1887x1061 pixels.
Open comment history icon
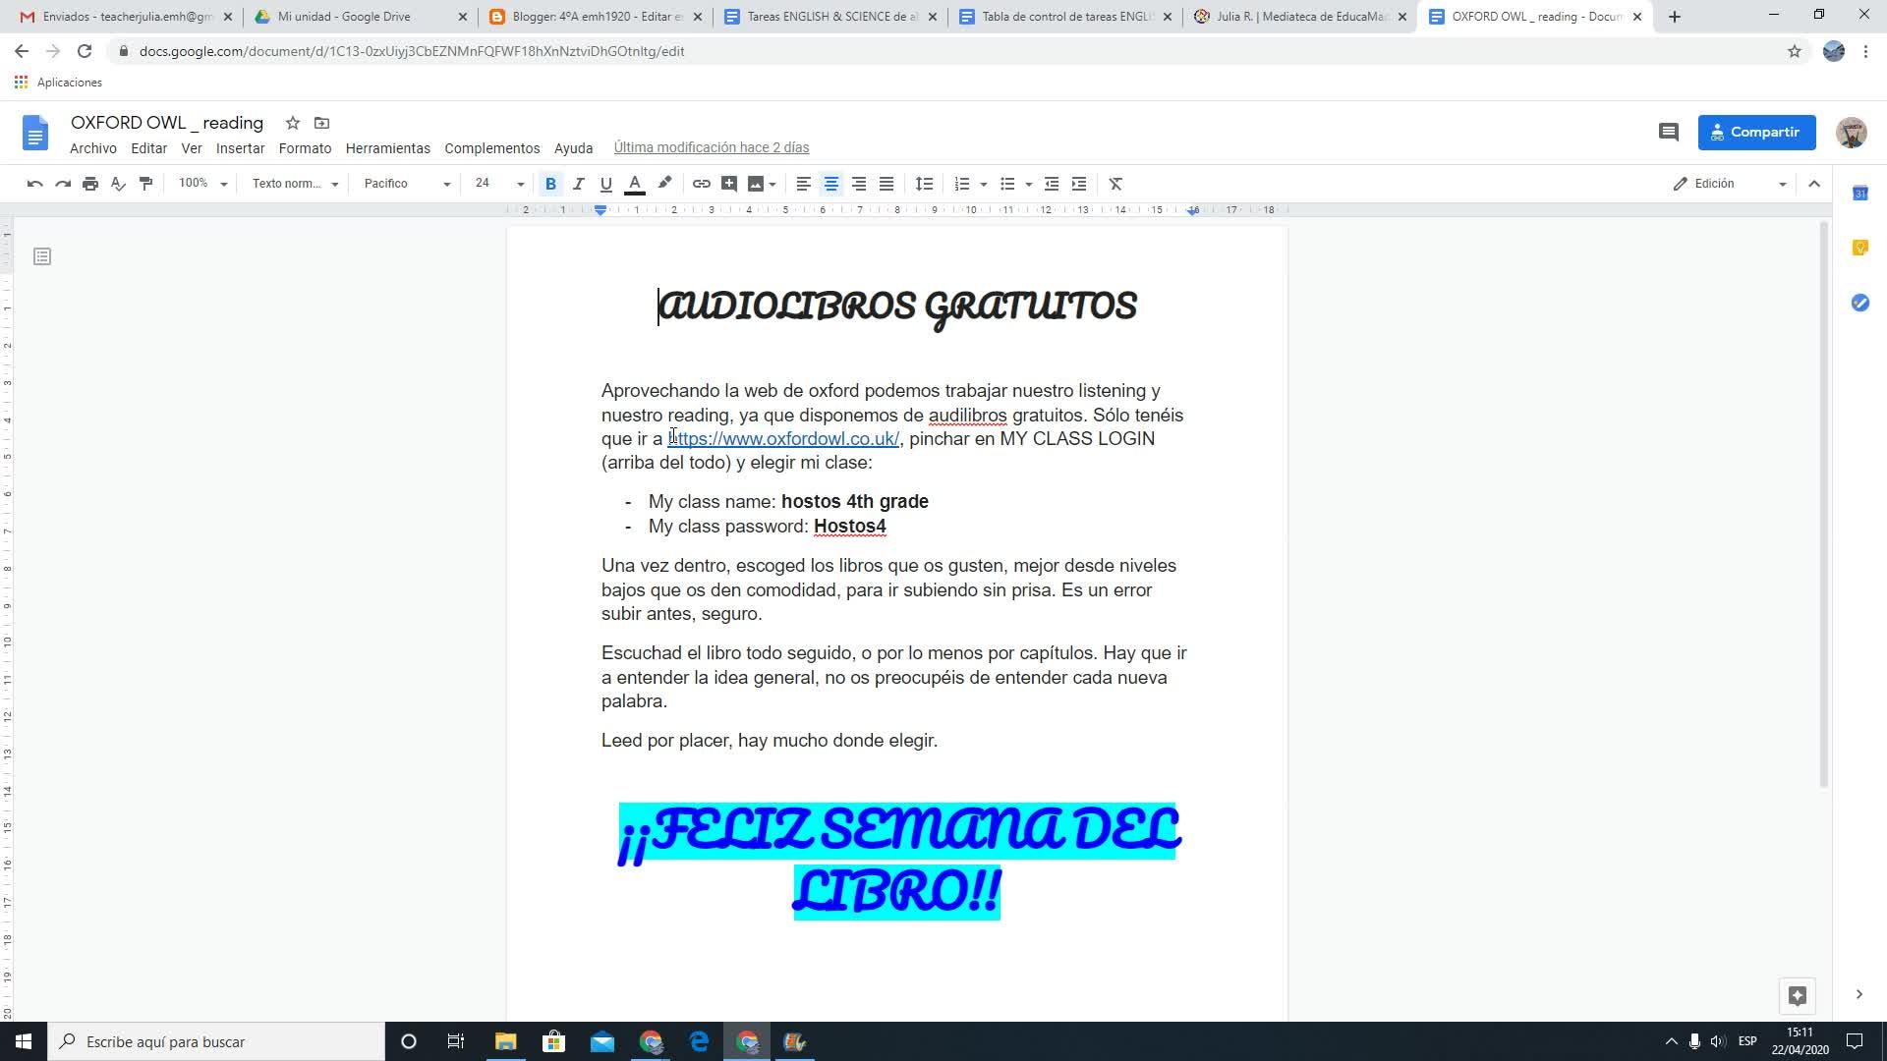1668,132
